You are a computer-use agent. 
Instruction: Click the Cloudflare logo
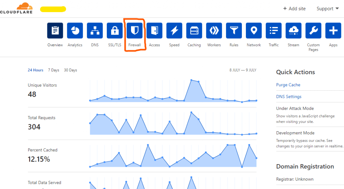[x=16, y=8]
